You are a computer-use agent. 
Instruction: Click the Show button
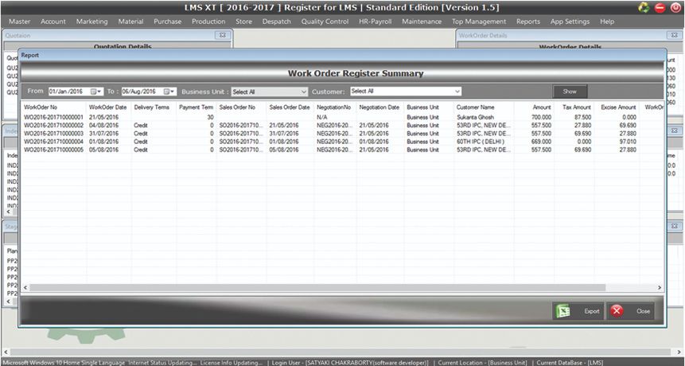[570, 91]
